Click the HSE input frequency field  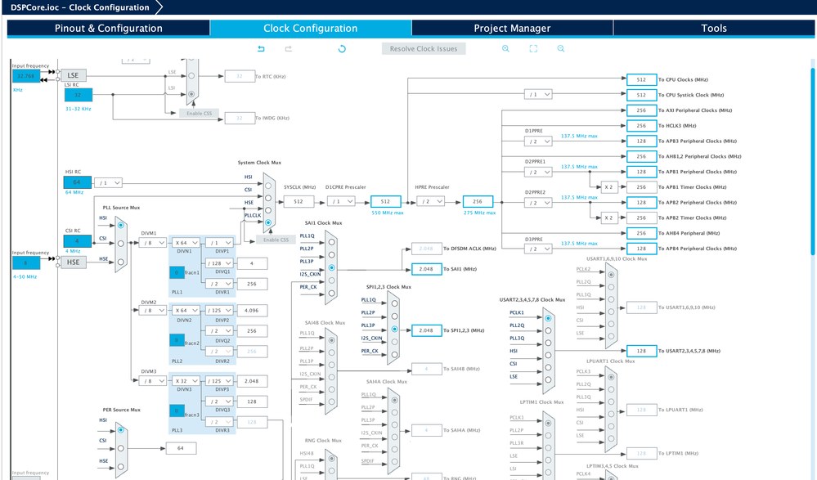point(26,262)
